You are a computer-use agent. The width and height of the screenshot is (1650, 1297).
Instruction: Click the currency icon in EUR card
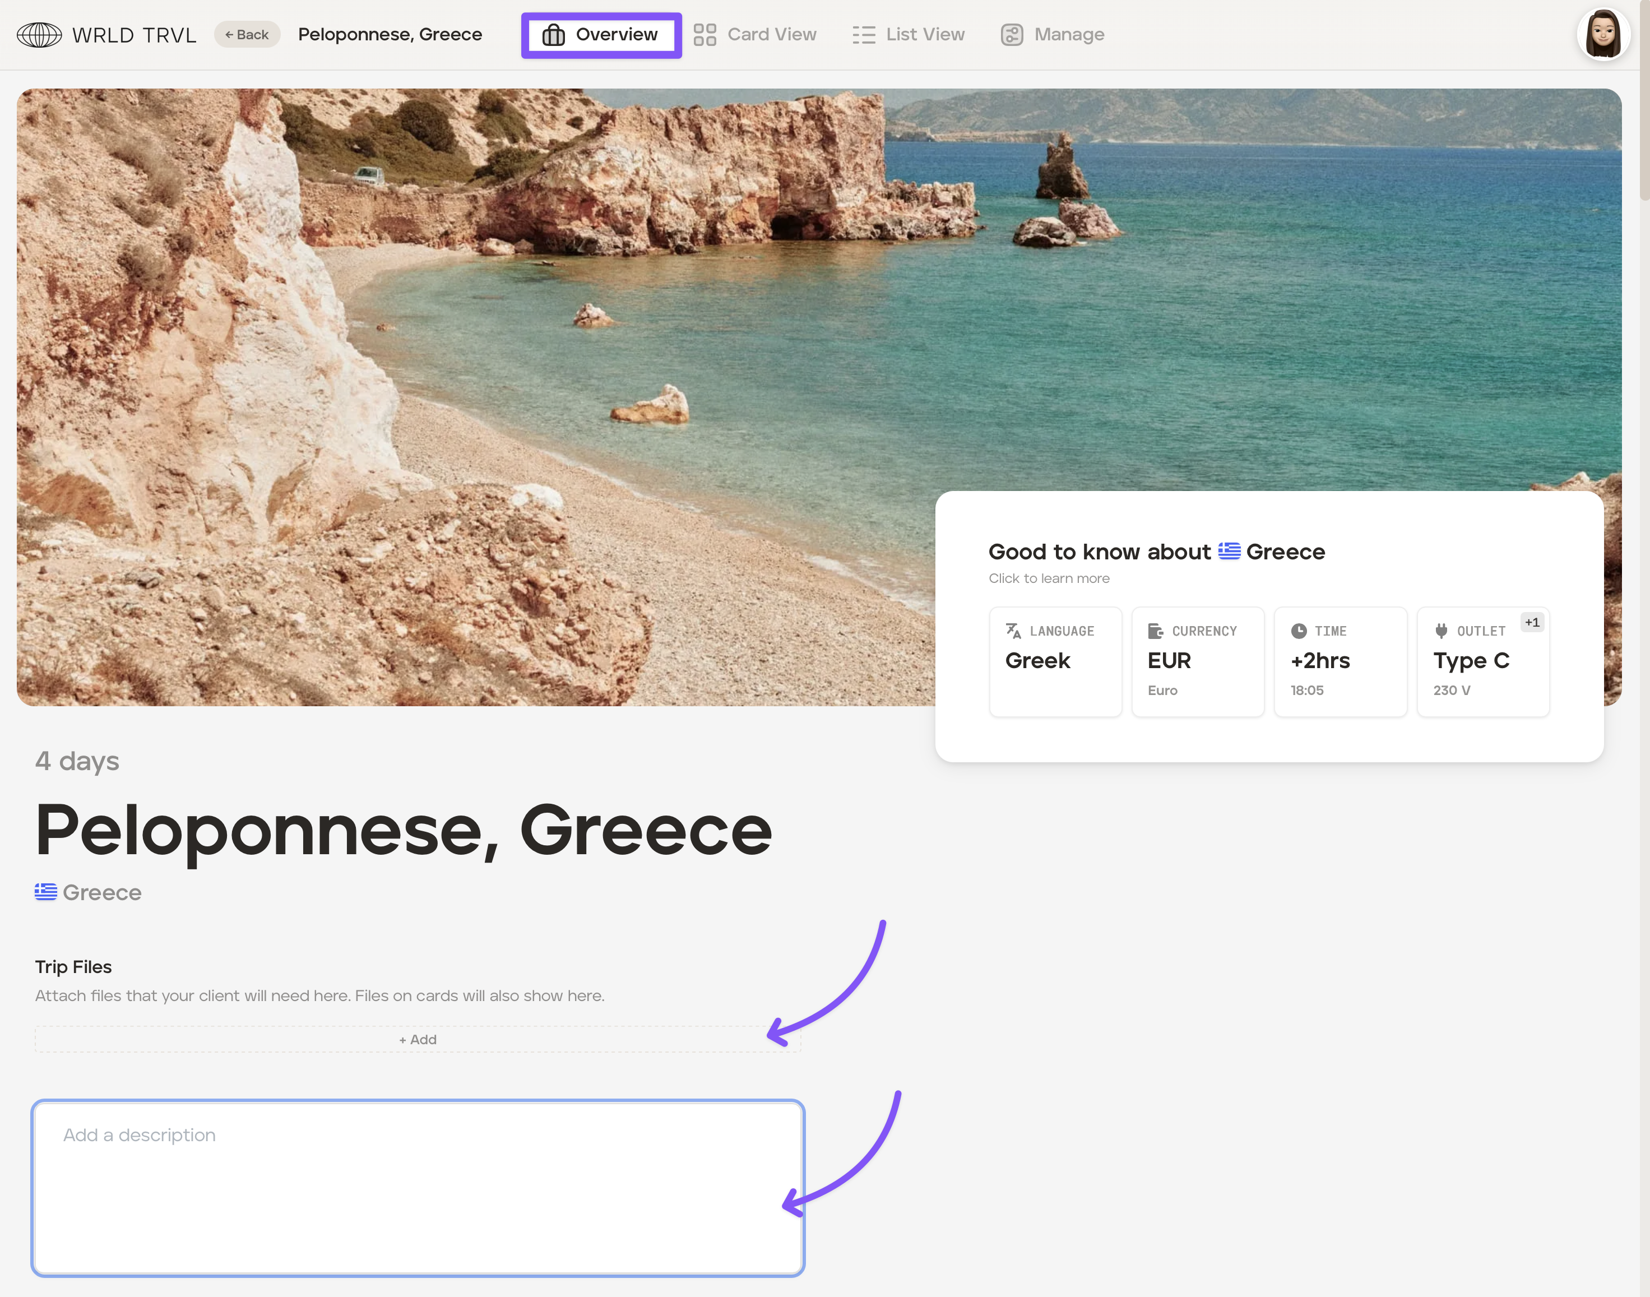(x=1155, y=630)
